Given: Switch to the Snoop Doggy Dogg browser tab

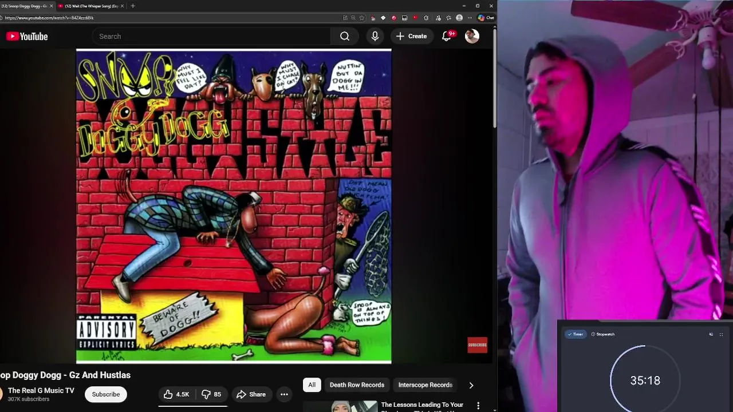Looking at the screenshot, I should [x=24, y=6].
